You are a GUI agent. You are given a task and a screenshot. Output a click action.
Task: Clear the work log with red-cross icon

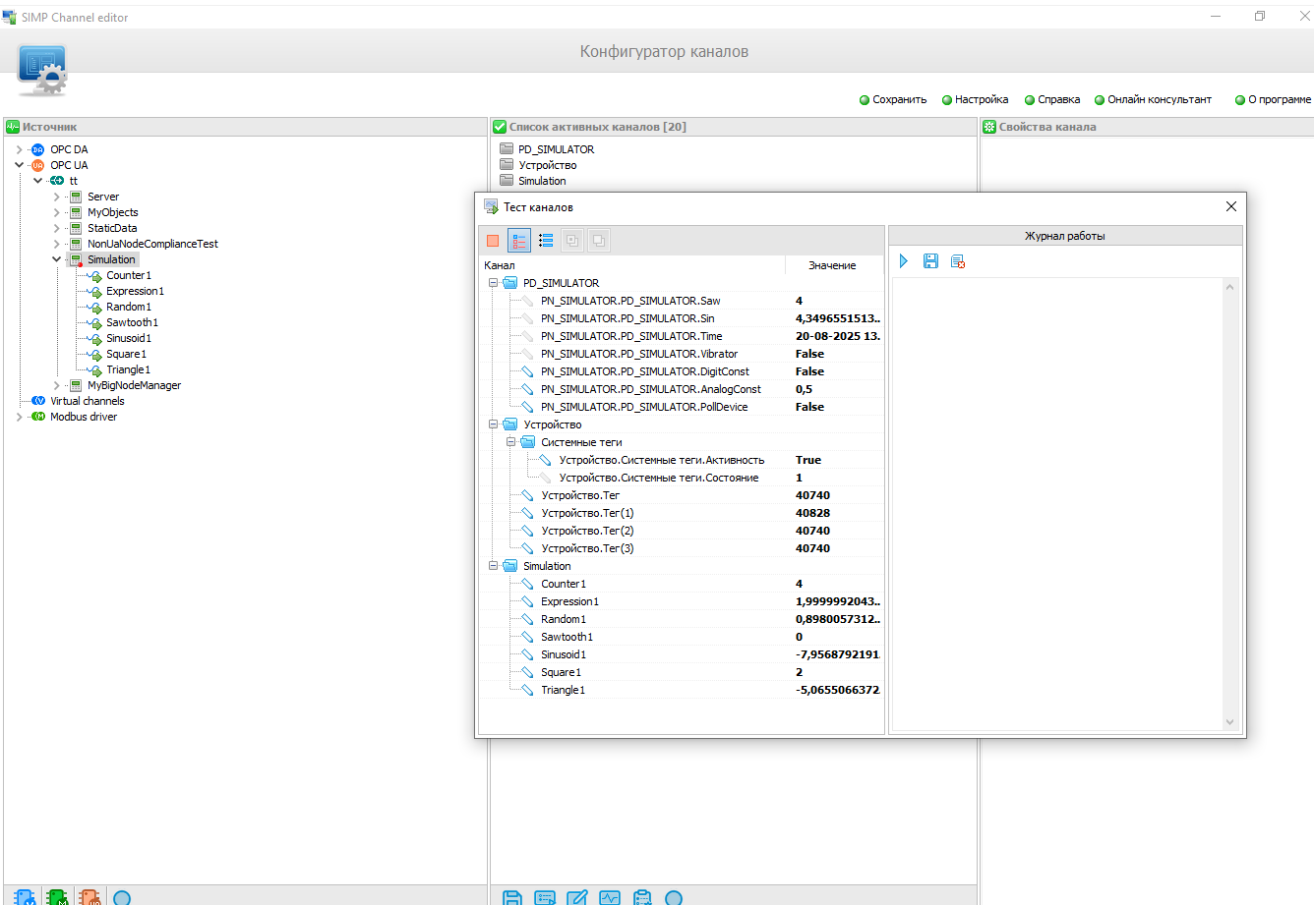tap(958, 261)
